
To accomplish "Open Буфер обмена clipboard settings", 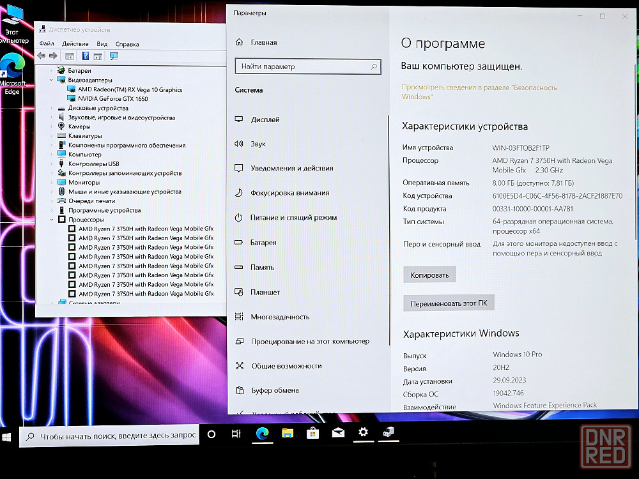I will (x=267, y=390).
